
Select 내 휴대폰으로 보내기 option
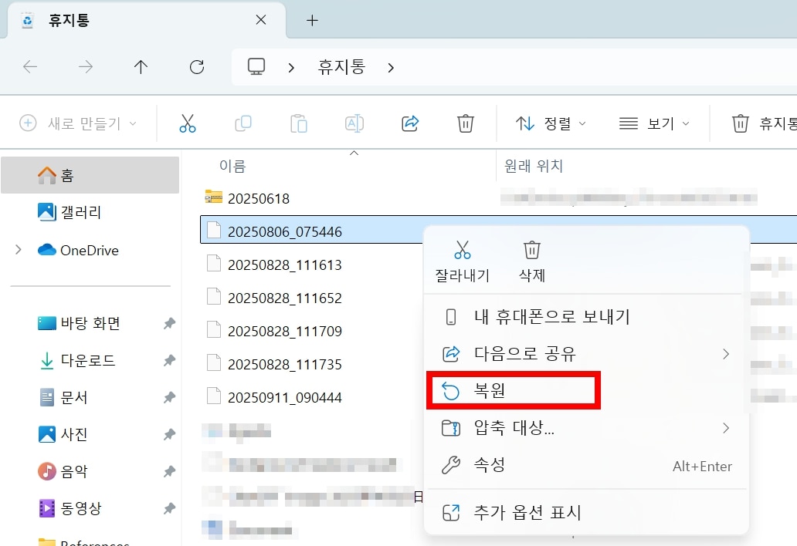(x=551, y=317)
